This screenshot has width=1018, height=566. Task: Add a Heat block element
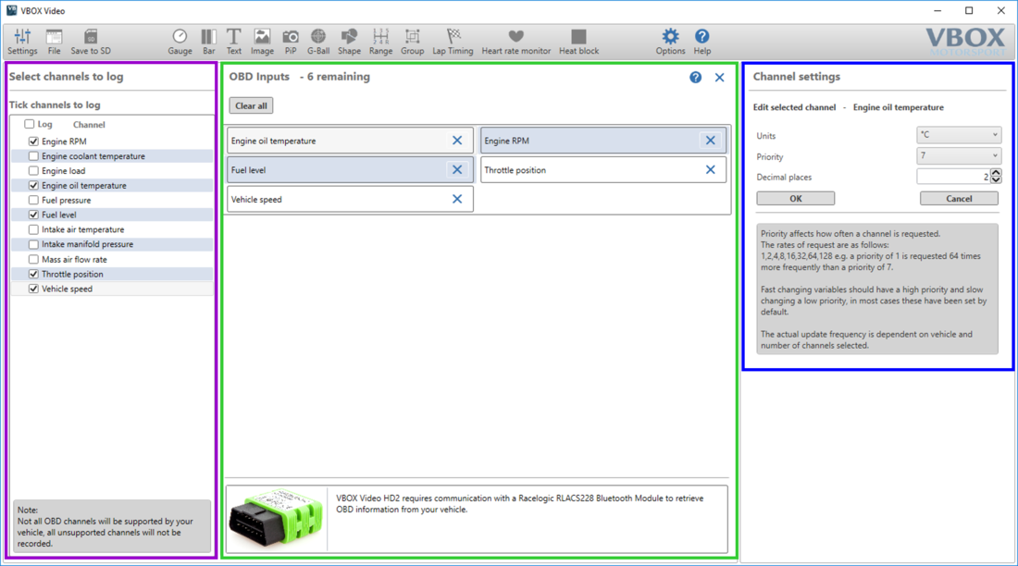pos(578,42)
